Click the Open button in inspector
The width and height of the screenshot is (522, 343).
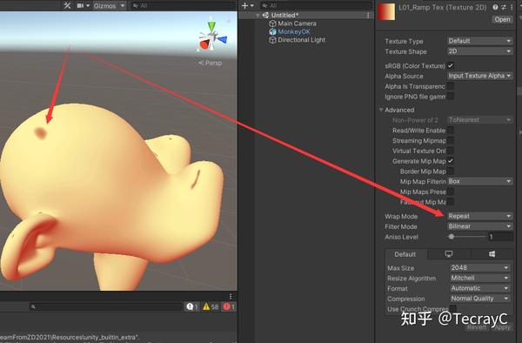pyautogui.click(x=502, y=19)
